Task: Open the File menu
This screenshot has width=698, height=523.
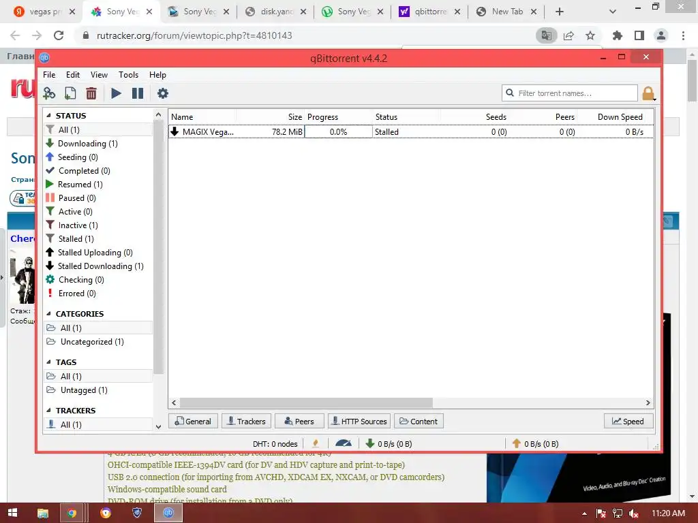Action: [x=49, y=75]
